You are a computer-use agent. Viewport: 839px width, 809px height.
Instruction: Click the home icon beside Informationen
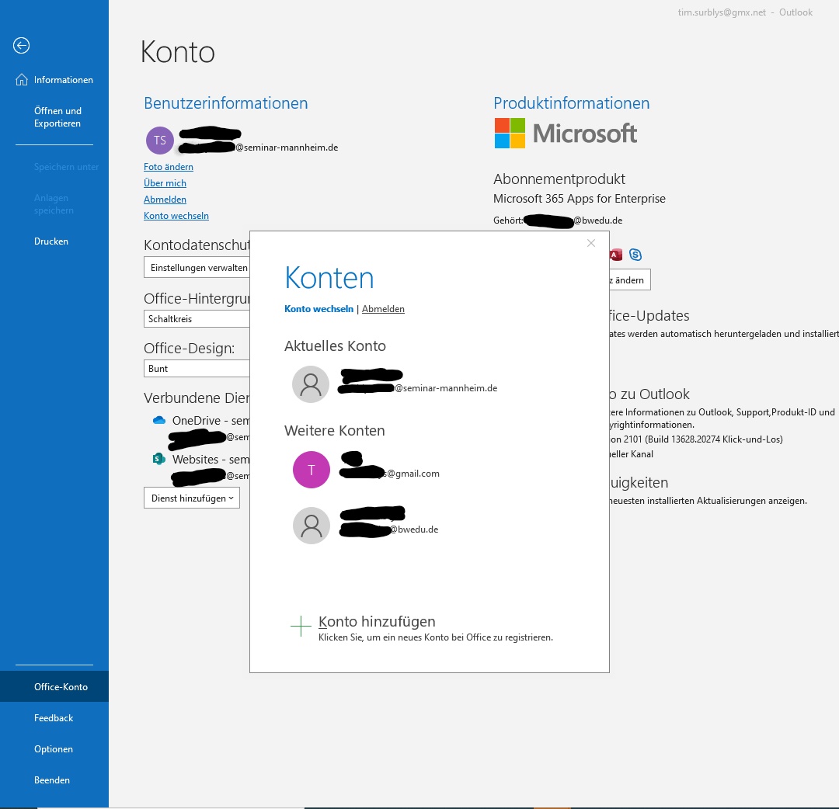22,80
